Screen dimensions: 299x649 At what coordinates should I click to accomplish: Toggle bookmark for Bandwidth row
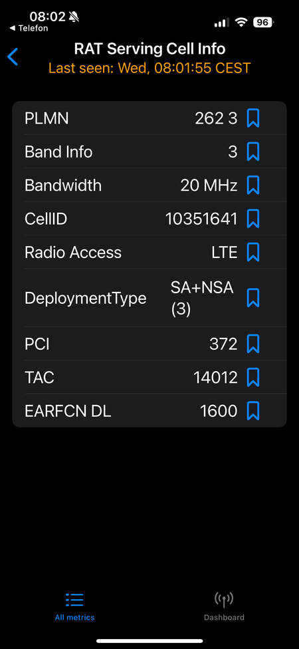(x=253, y=185)
